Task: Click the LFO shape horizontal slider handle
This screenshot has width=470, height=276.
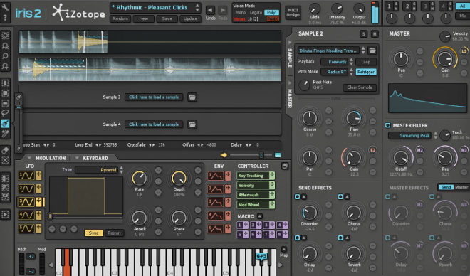Action: (x=50, y=216)
